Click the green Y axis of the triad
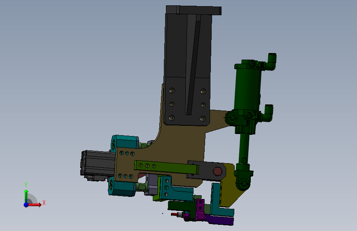357x231 pixels. pos(26,196)
